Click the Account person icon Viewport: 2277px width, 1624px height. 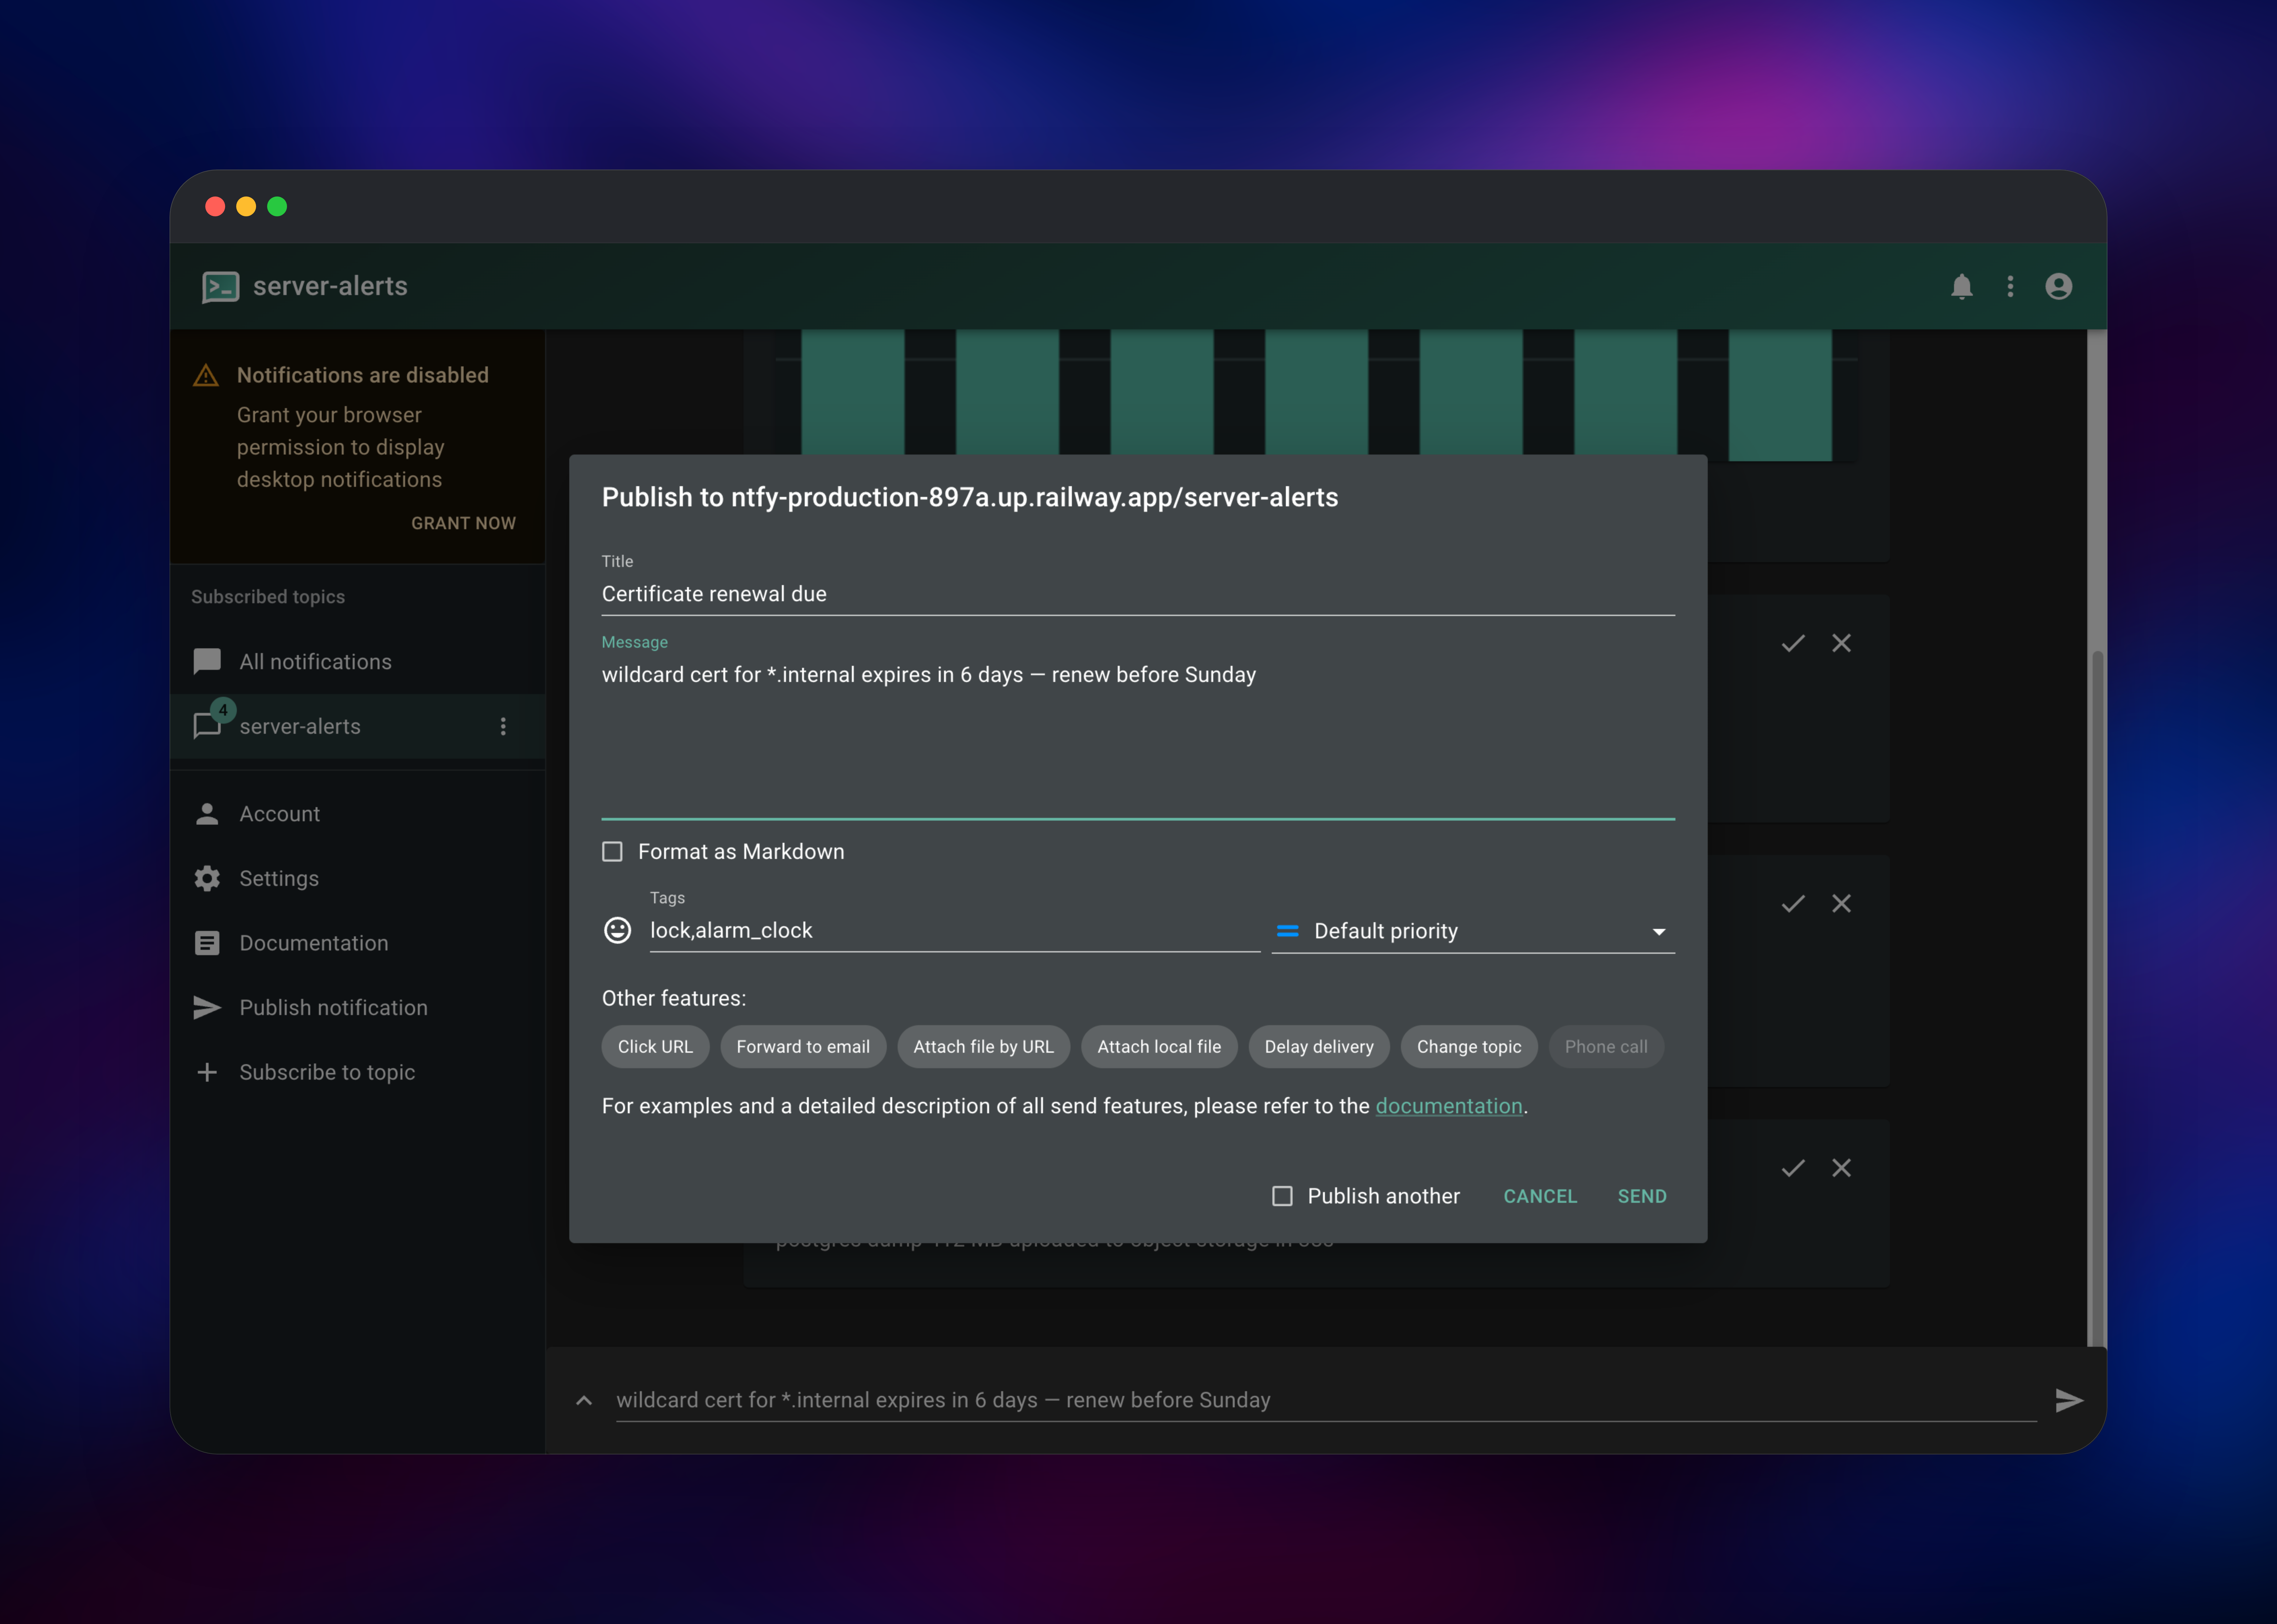(207, 814)
